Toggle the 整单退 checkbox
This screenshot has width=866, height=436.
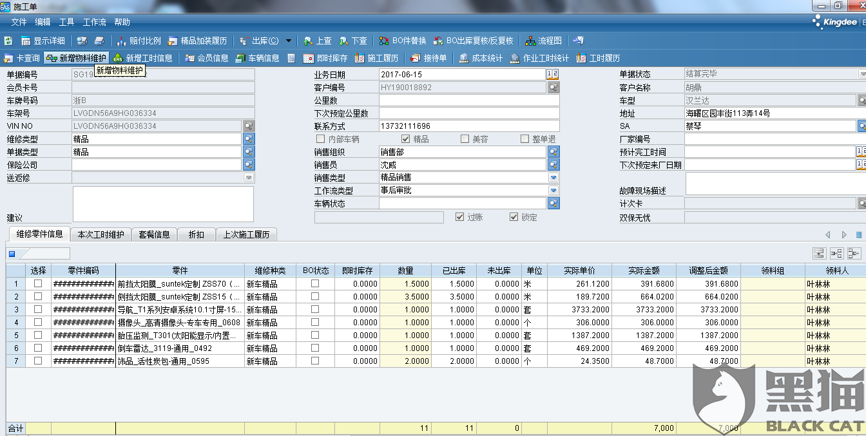(525, 139)
